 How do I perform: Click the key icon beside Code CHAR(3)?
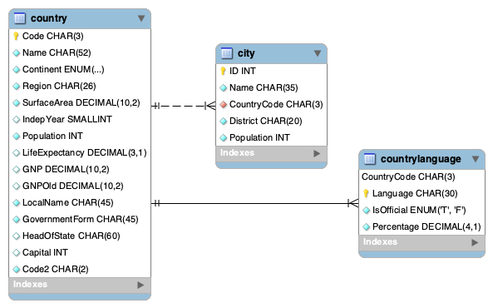pos(16,37)
